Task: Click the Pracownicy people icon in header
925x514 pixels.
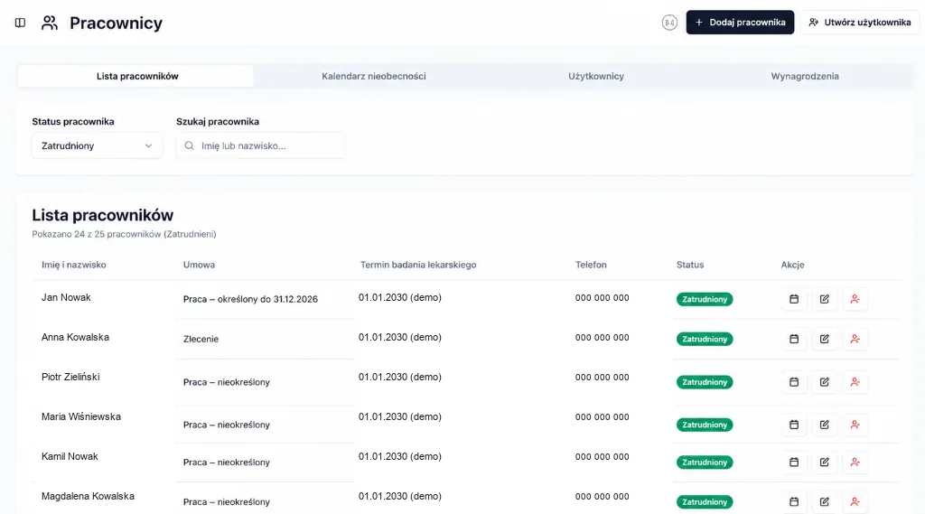Action: pos(50,23)
